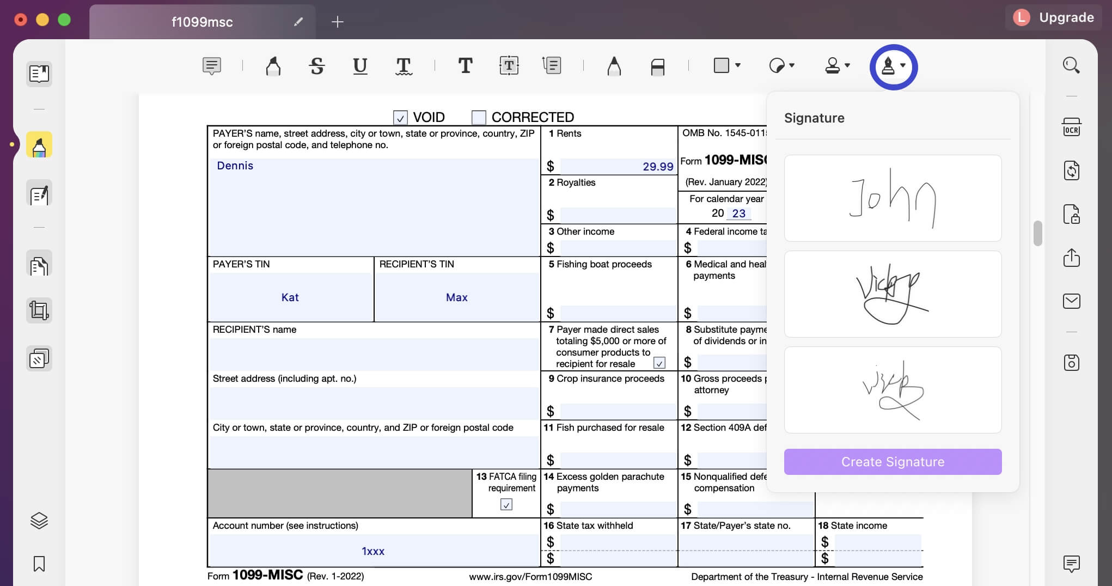The height and width of the screenshot is (586, 1112).
Task: Click the PAYER'S name field containing Dennis
Action: point(375,207)
